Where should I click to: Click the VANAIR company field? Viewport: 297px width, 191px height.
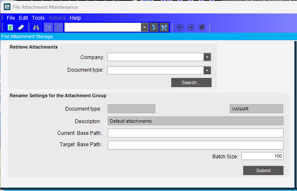pyautogui.click(x=256, y=109)
